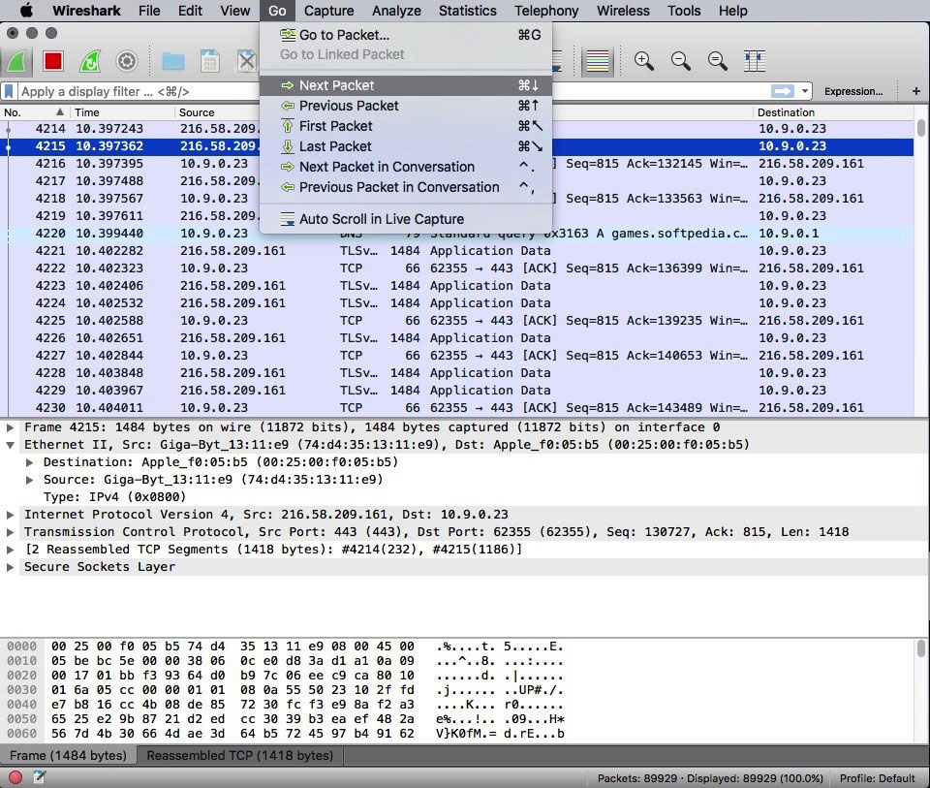Click the Expression… button
Viewport: 930px width, 788px height.
point(852,91)
